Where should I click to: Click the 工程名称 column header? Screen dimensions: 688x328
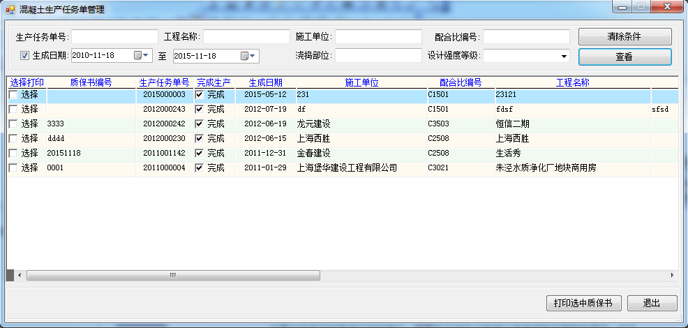[572, 82]
